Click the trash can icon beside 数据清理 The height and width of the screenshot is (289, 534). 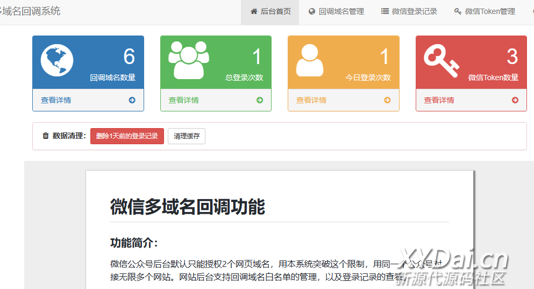coord(46,136)
